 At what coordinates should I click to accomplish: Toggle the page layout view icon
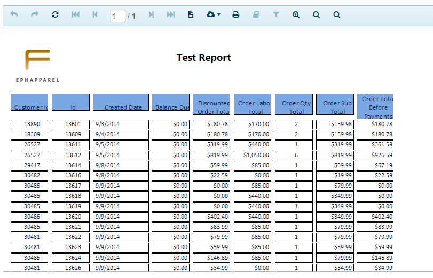pos(191,15)
